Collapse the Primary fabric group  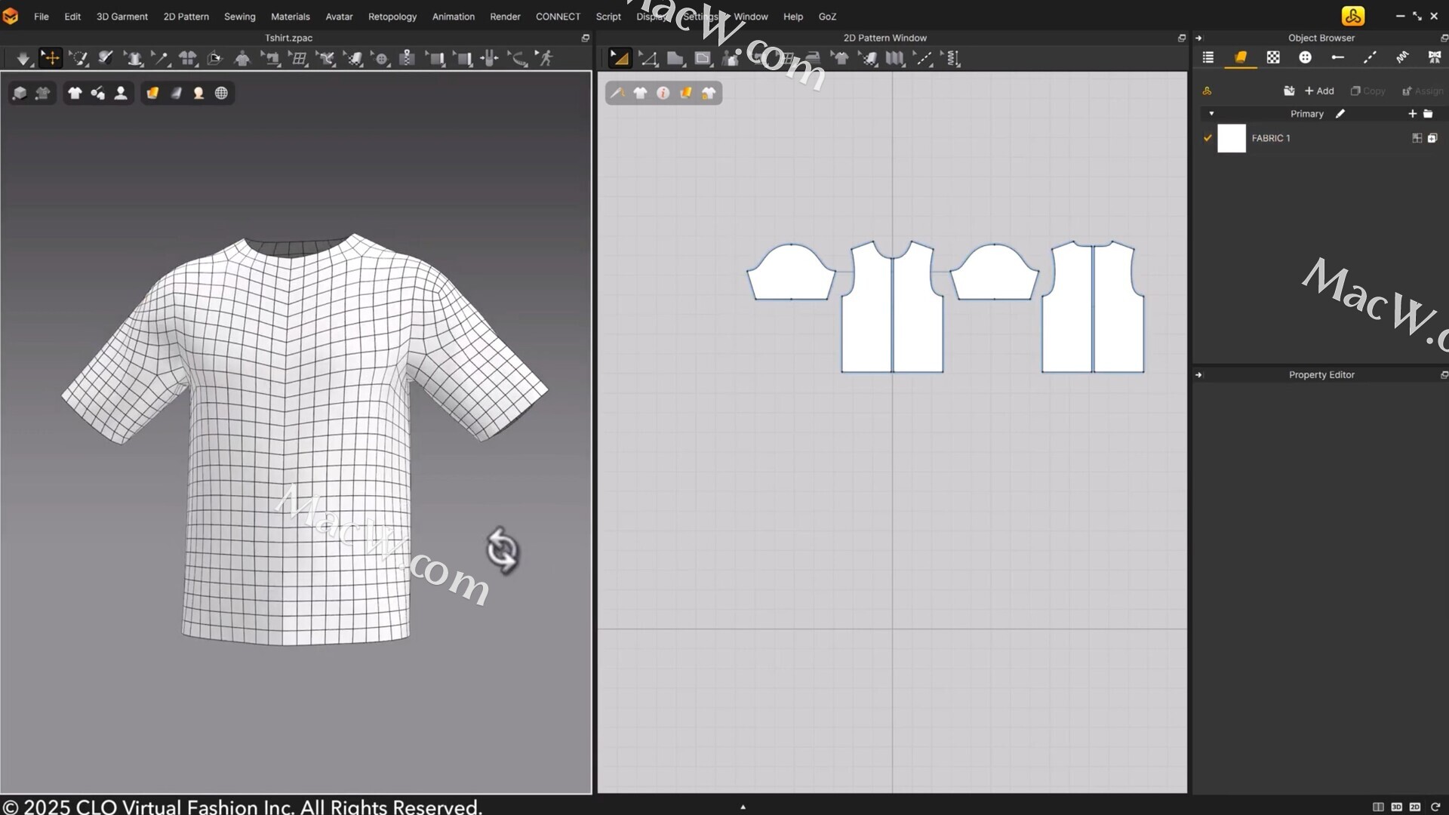(x=1211, y=114)
